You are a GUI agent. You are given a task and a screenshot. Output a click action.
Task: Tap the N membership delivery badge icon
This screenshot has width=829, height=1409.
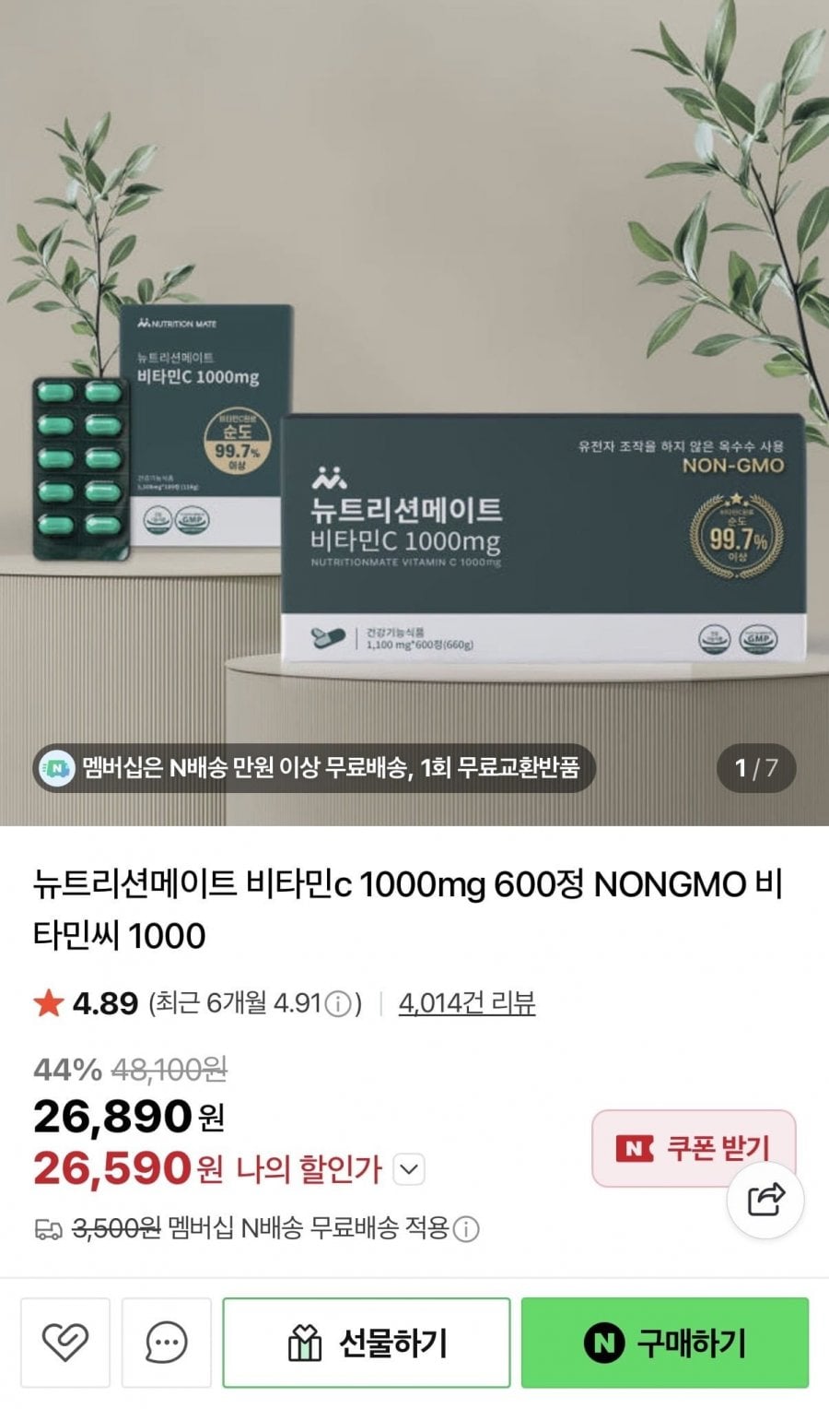tap(58, 767)
